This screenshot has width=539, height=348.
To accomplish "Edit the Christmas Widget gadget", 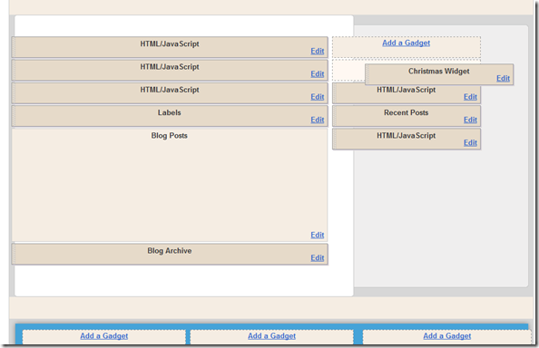I will click(x=503, y=79).
